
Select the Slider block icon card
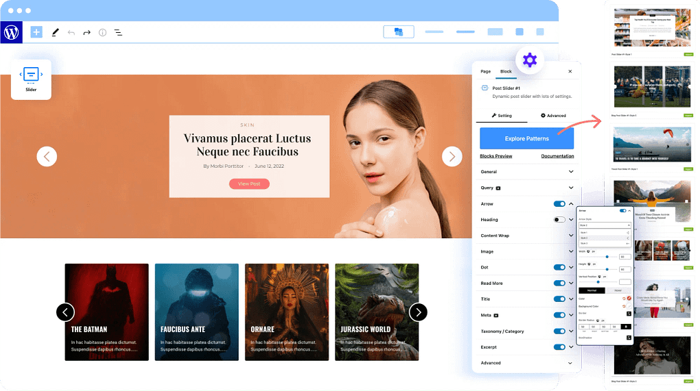[31, 79]
